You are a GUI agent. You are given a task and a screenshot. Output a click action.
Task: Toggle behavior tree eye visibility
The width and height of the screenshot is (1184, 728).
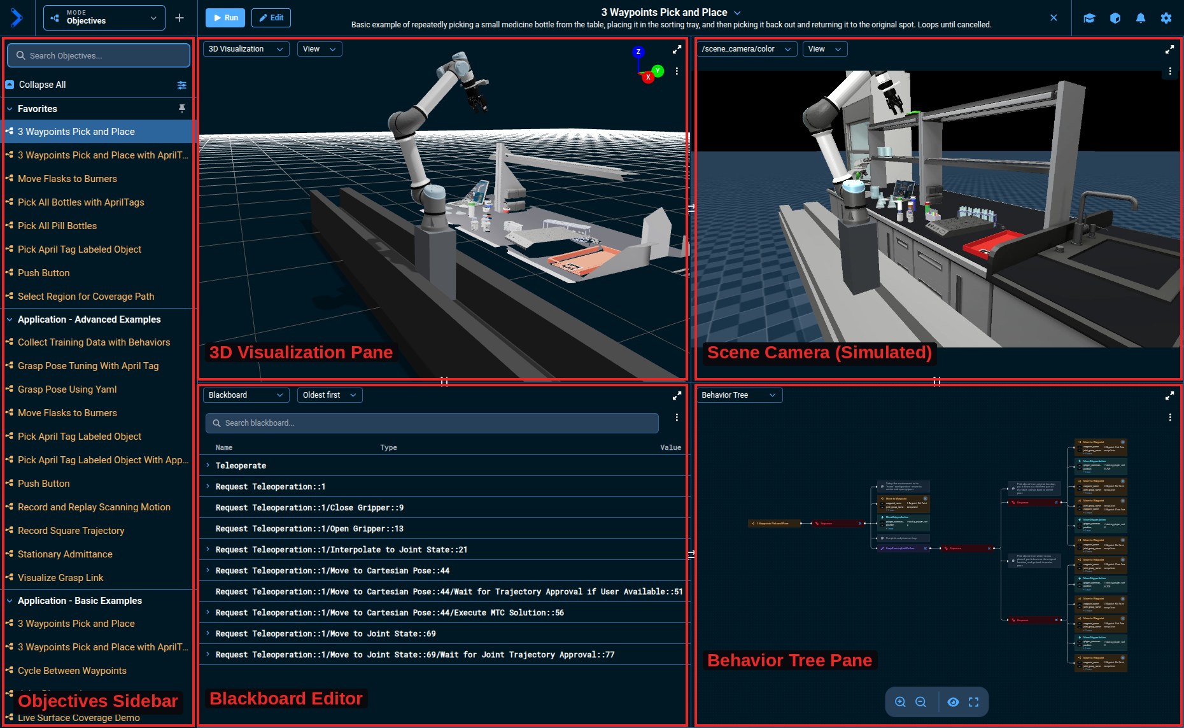coord(953,702)
